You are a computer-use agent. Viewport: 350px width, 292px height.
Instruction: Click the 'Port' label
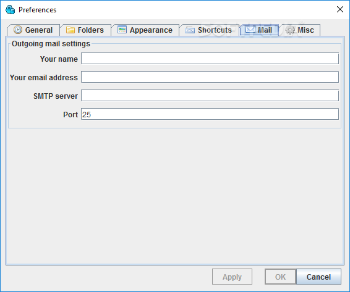(x=70, y=115)
